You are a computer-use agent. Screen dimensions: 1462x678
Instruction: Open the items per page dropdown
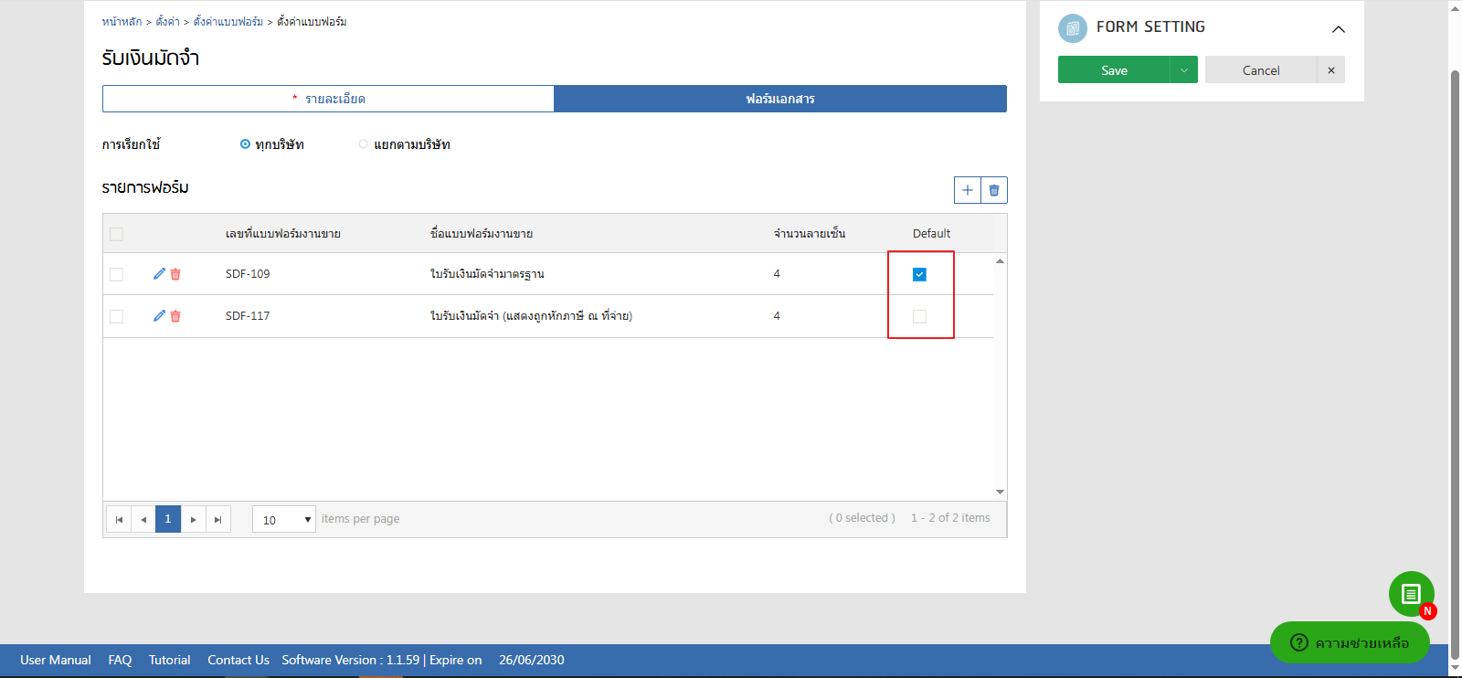(x=283, y=520)
